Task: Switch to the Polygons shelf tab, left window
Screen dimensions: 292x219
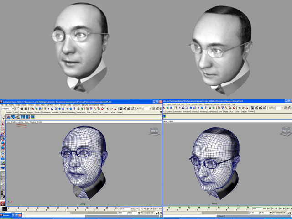Action: [30, 113]
